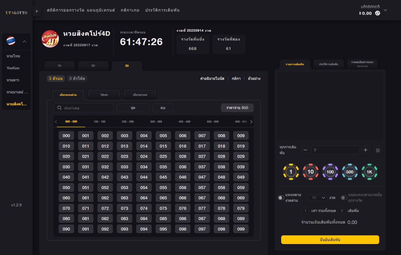This screenshot has width=401, height=255.
Task: Expand the user account menu chevron
Action: (386, 10)
